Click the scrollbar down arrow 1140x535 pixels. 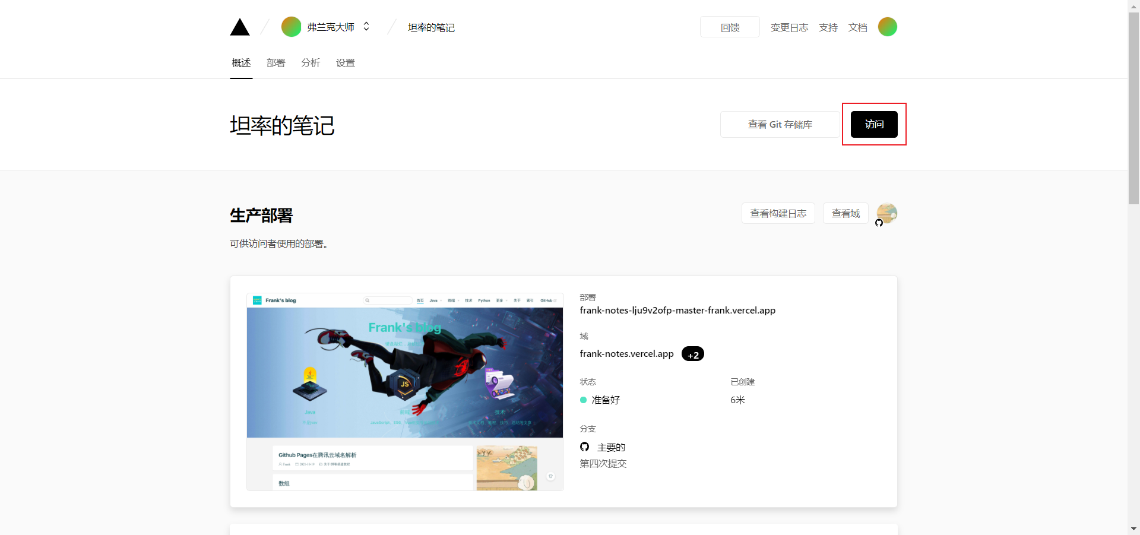tap(1133, 528)
